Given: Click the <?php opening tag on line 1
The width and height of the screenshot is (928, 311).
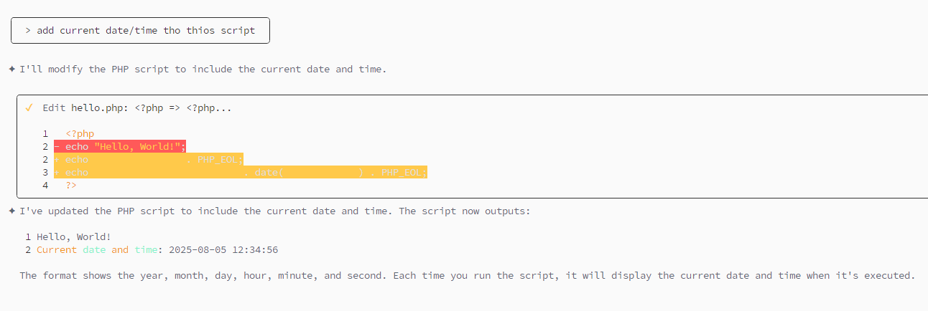Looking at the screenshot, I should click(x=80, y=134).
